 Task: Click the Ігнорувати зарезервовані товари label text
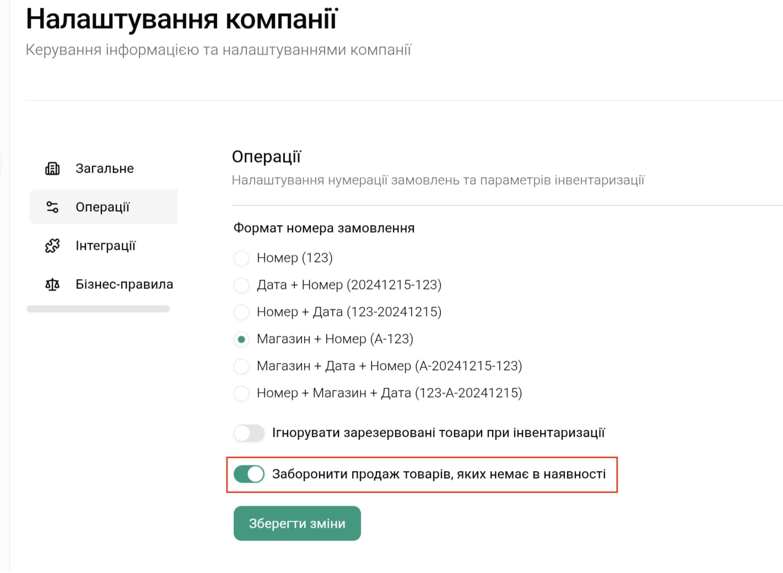coord(438,433)
